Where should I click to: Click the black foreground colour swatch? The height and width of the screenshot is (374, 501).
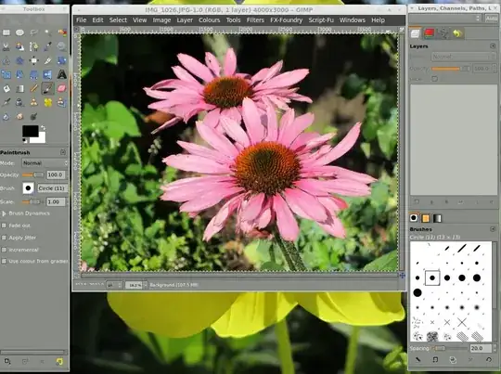[x=31, y=131]
